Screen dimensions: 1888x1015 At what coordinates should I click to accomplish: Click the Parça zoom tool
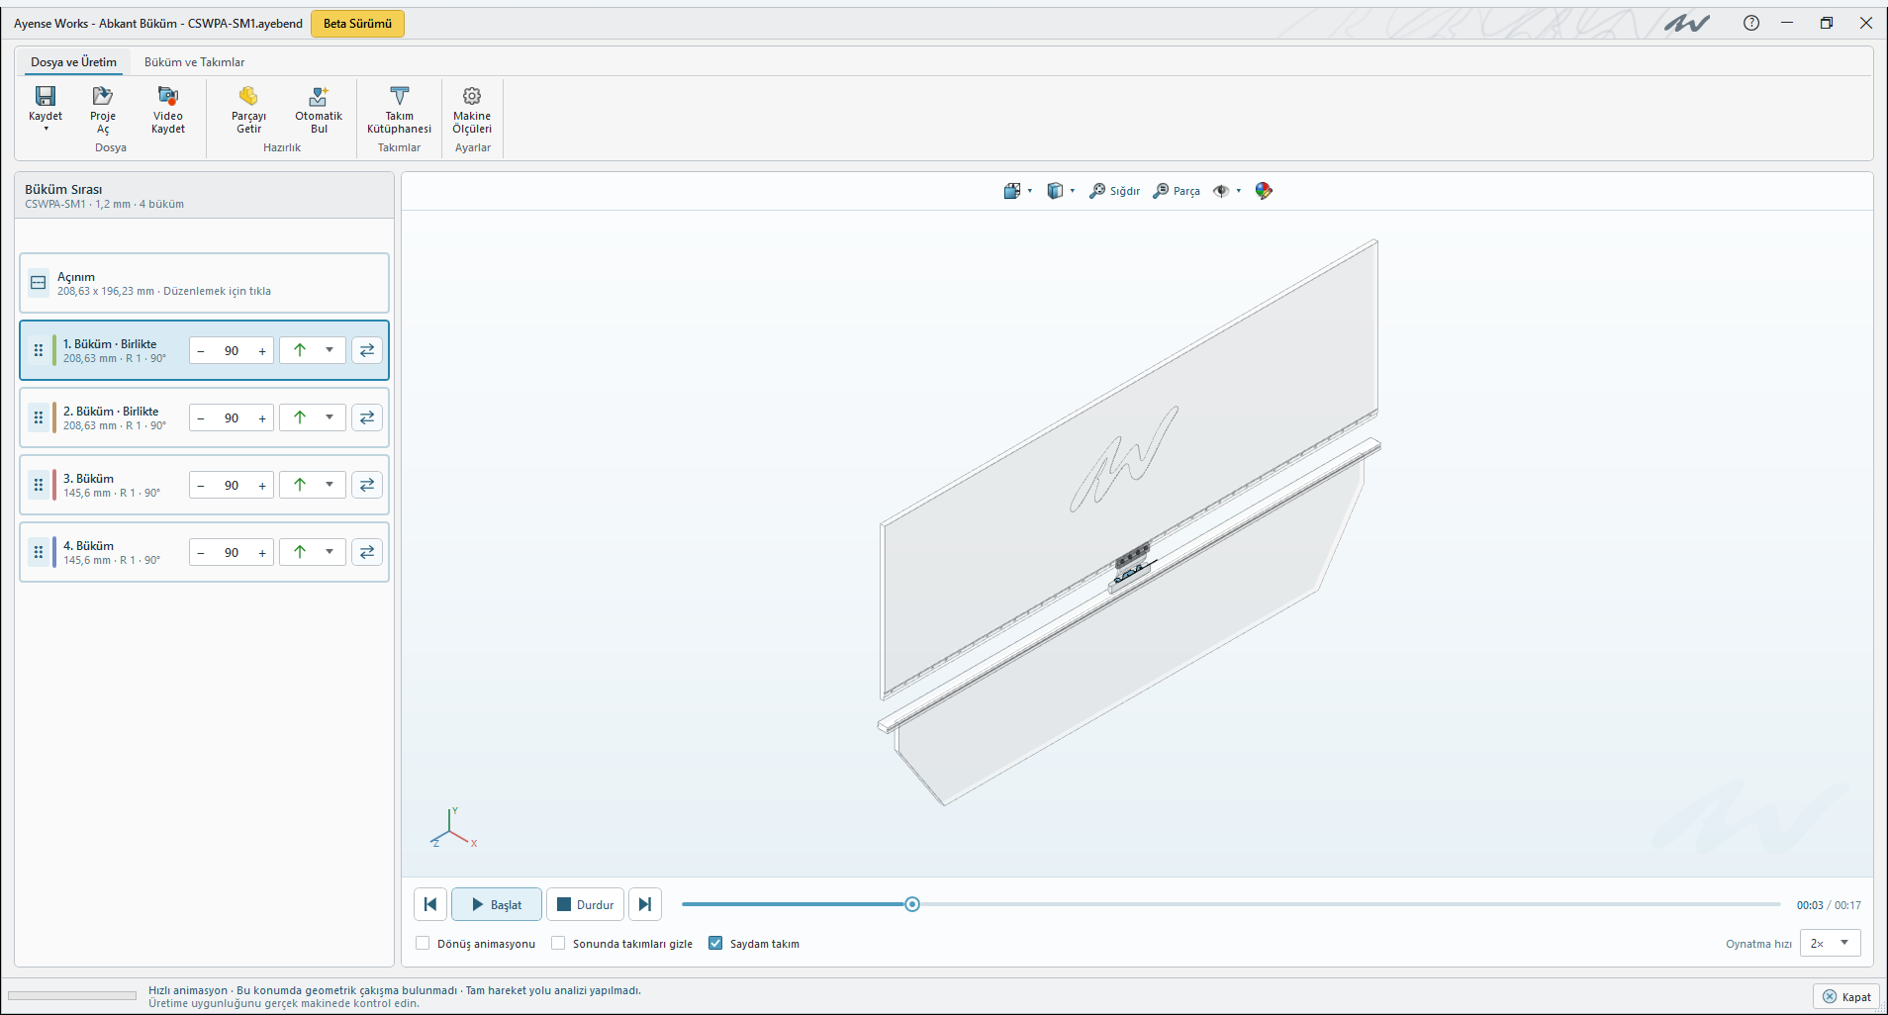tap(1177, 191)
